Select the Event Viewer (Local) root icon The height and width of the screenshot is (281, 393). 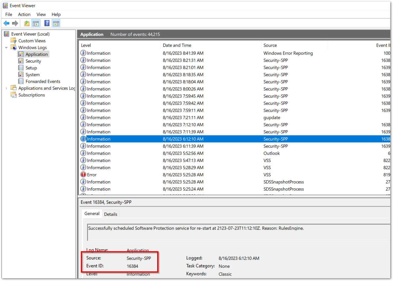[x=7, y=34]
